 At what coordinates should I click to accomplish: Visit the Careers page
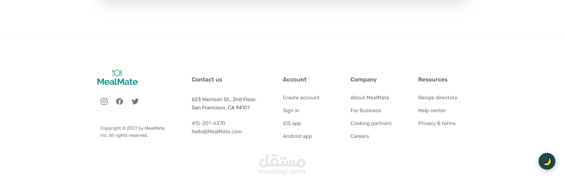click(359, 136)
